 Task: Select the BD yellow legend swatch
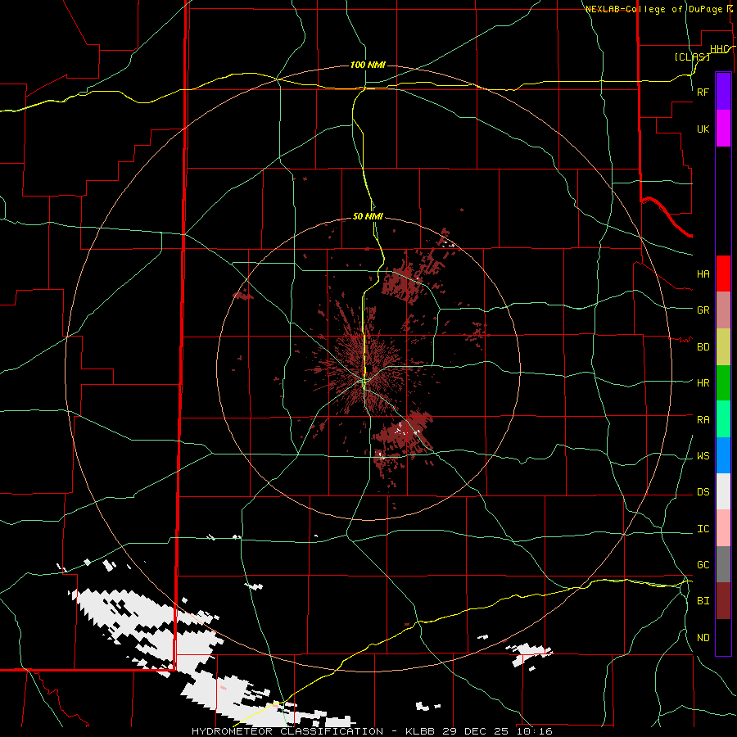pos(723,347)
